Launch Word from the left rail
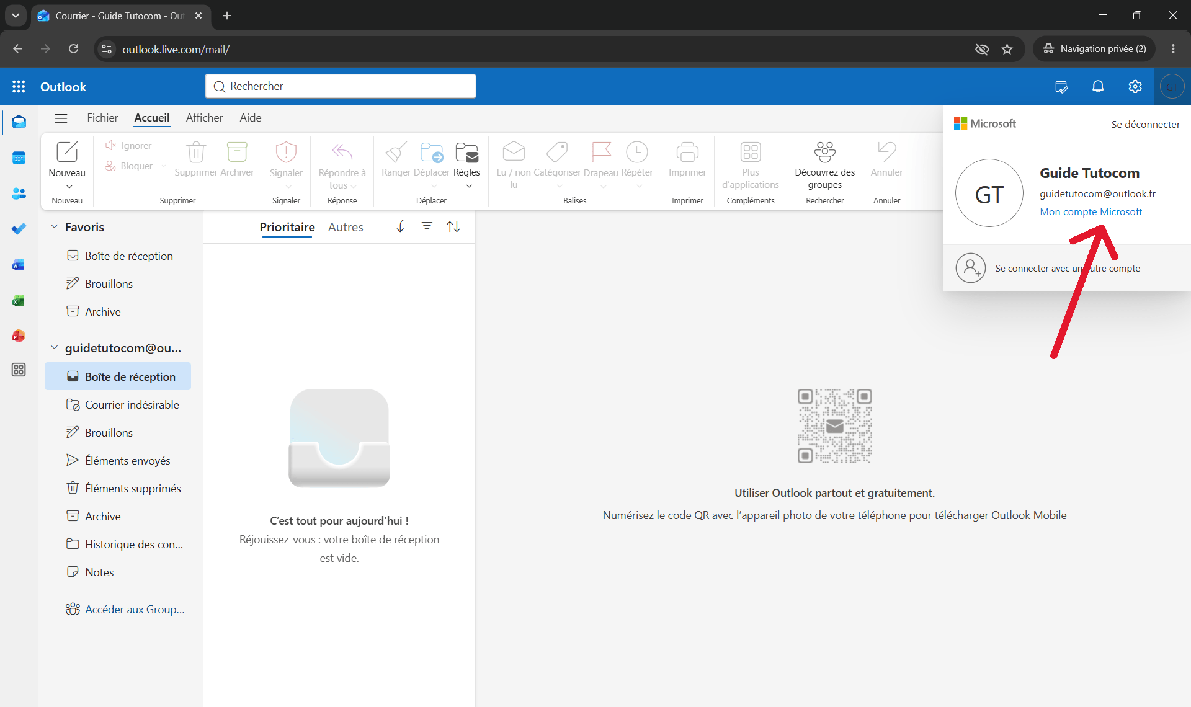 [19, 265]
